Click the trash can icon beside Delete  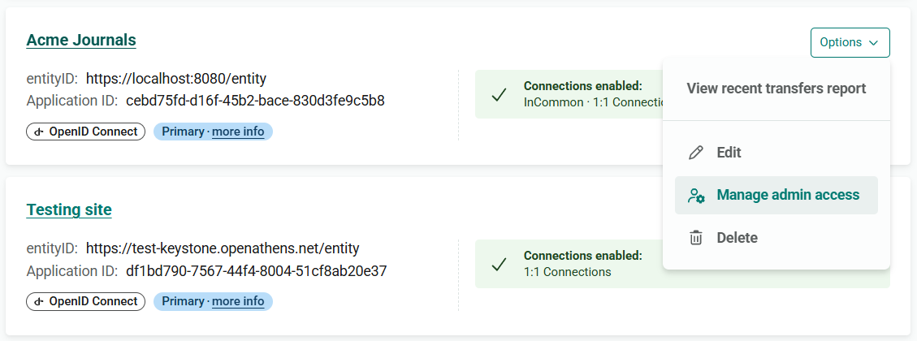pyautogui.click(x=696, y=238)
